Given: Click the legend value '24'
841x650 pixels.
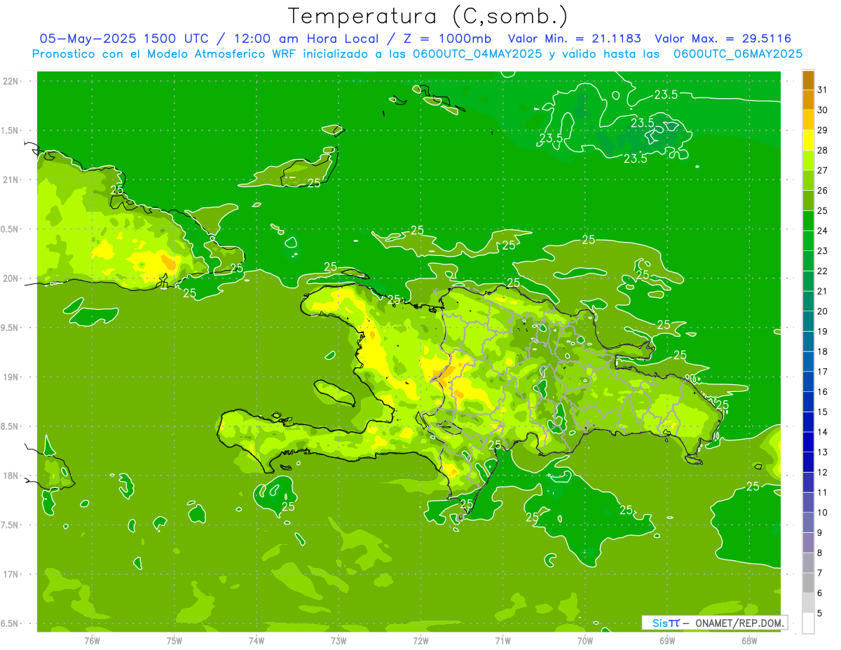Looking at the screenshot, I should coord(823,231).
